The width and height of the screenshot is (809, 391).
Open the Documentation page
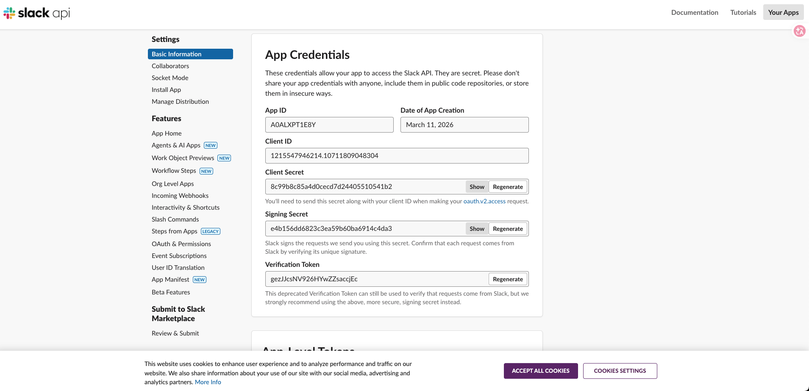(x=694, y=12)
